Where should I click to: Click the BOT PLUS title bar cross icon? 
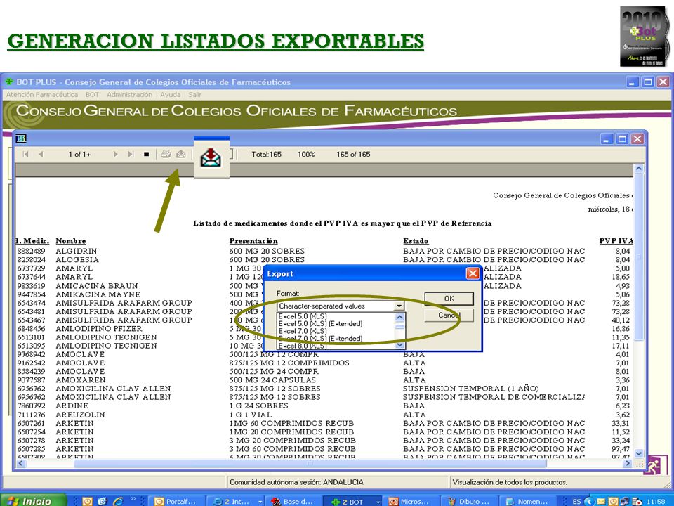8,82
